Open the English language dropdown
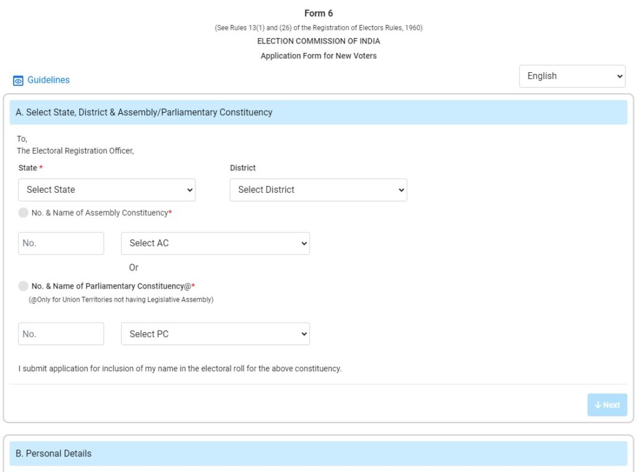 (572, 76)
